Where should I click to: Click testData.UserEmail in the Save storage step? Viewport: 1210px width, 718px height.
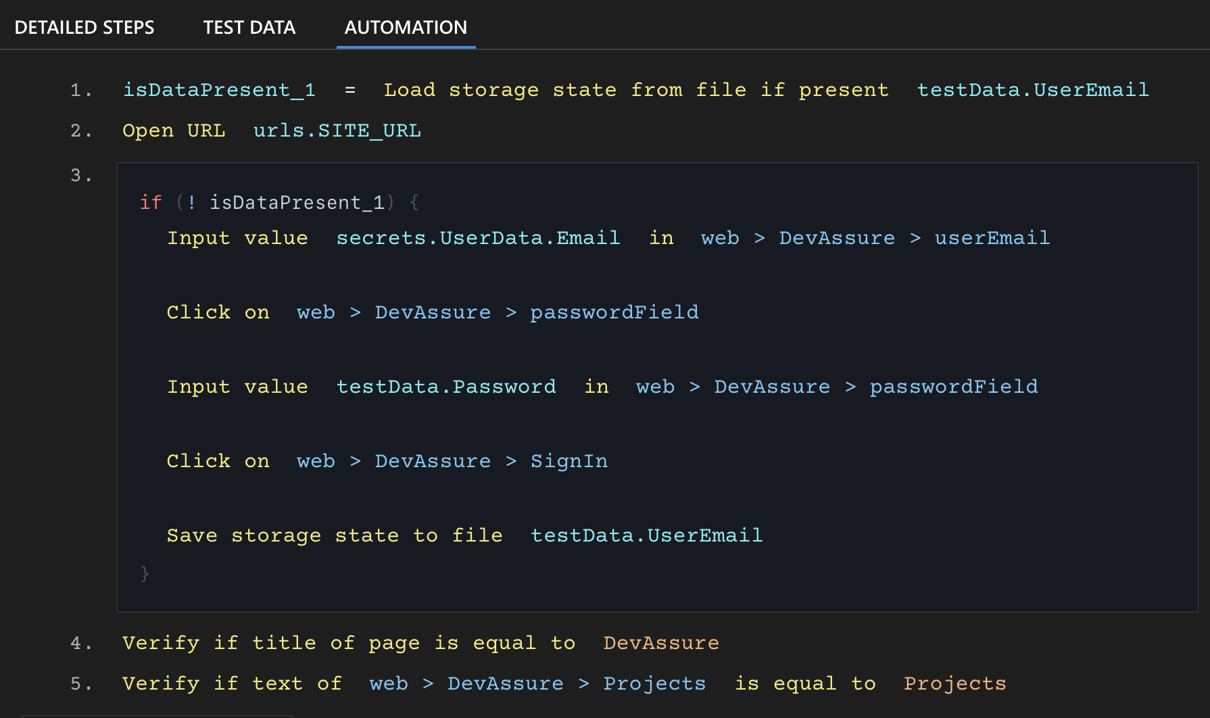(x=646, y=535)
